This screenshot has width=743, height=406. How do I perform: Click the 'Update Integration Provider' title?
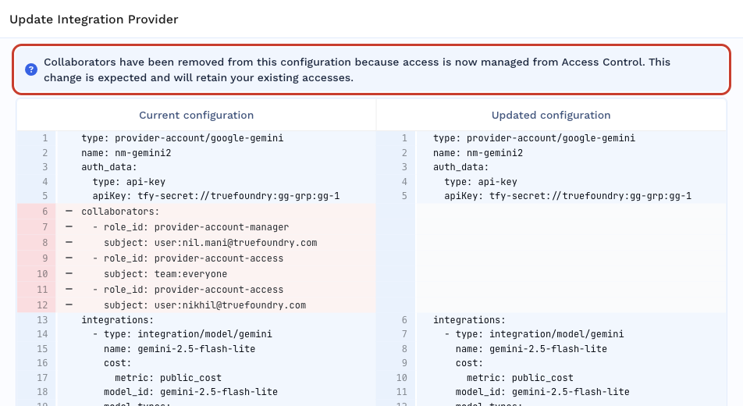pyautogui.click(x=94, y=20)
